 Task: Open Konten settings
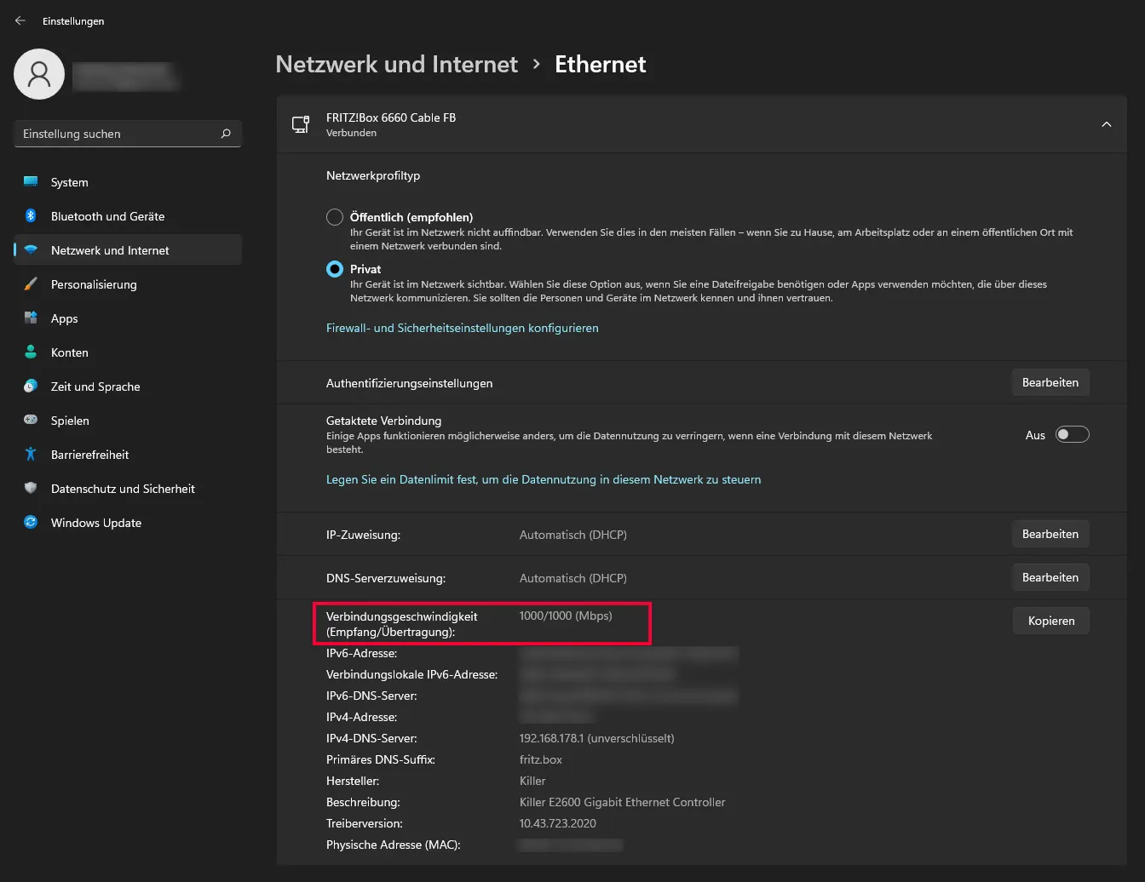[128, 352]
